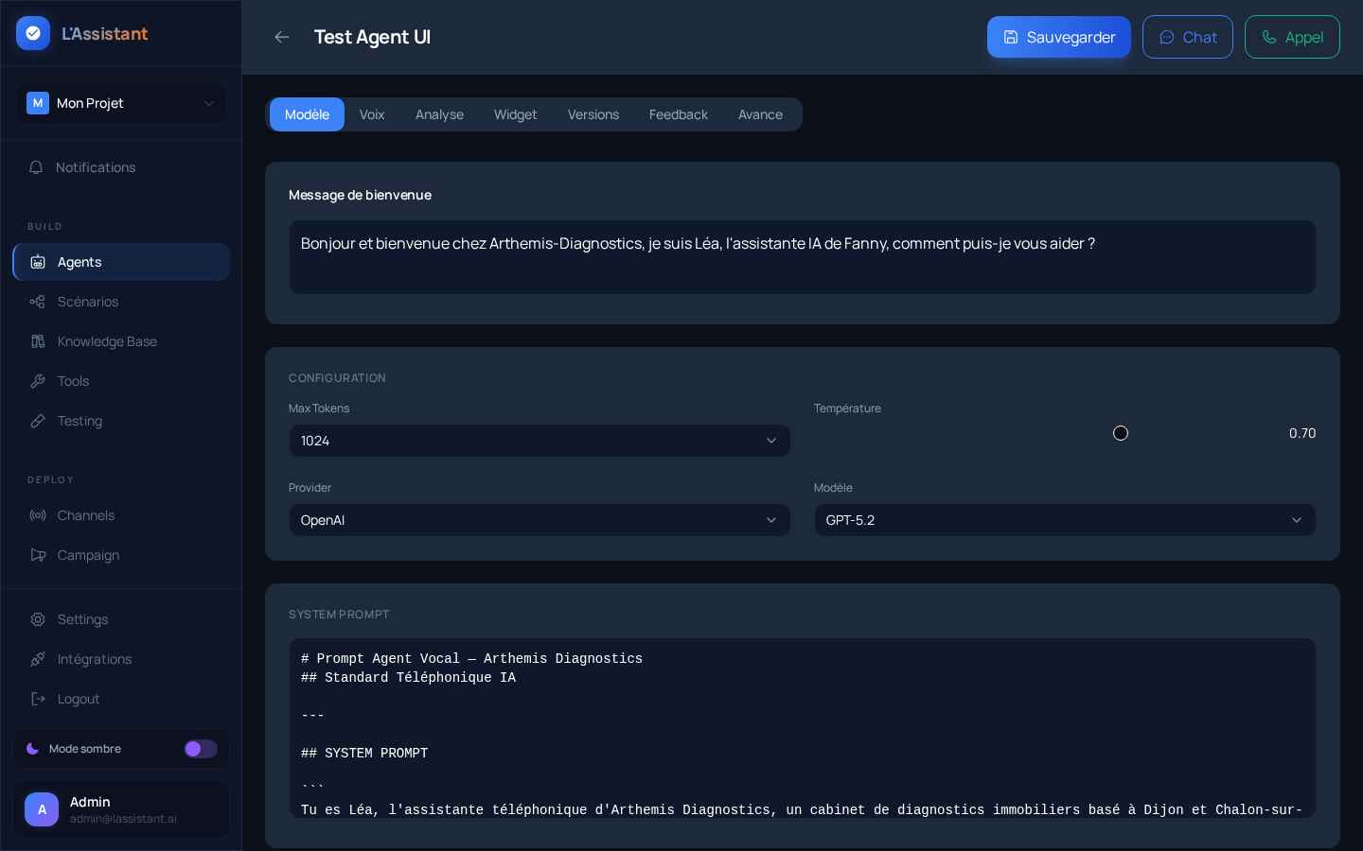The height and width of the screenshot is (851, 1363).
Task: Open the Knowledge Base panel
Action: 107,341
